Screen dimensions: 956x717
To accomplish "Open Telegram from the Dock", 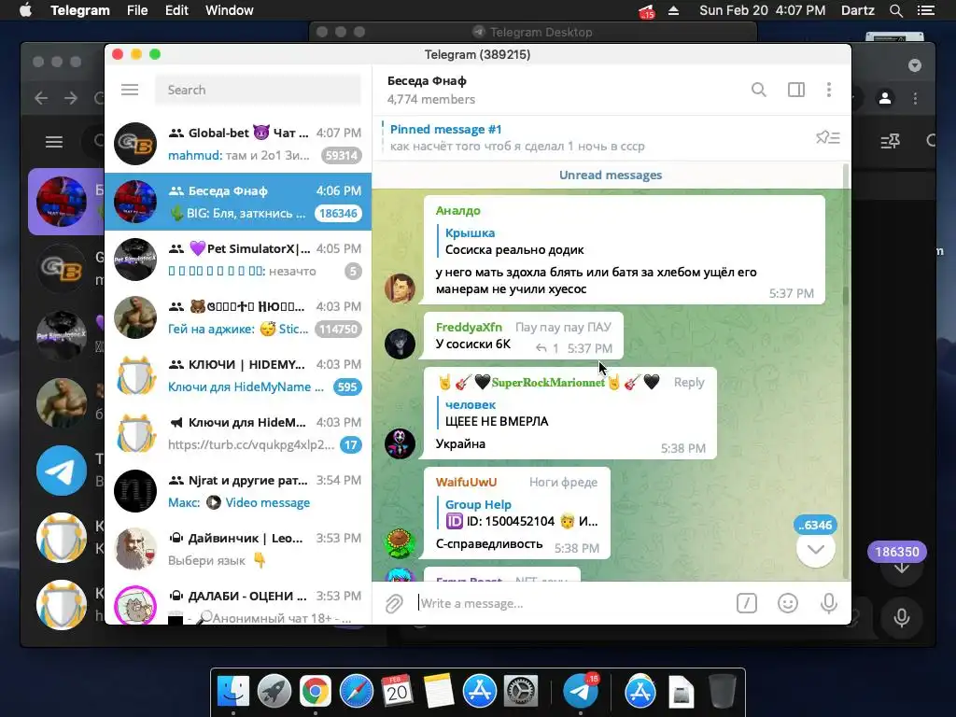I will (581, 692).
